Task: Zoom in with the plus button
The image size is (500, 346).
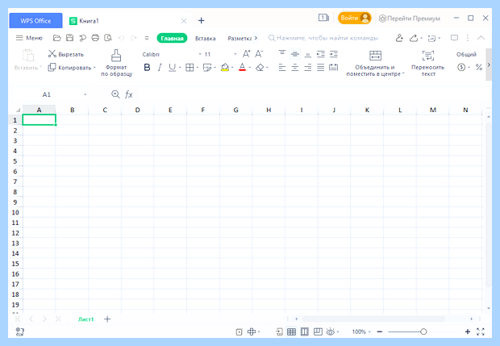Action: click(468, 331)
